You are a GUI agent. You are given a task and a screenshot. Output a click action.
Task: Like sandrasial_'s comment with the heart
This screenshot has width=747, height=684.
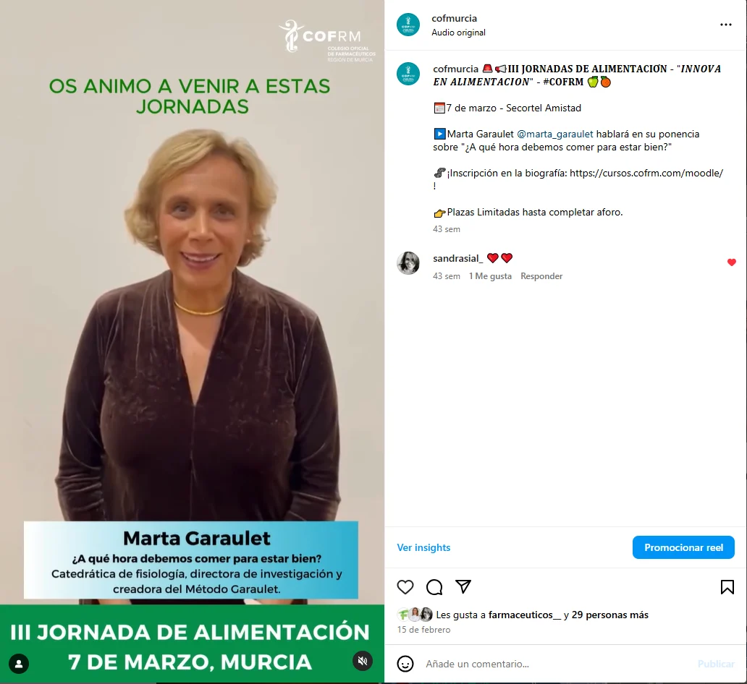tap(732, 262)
